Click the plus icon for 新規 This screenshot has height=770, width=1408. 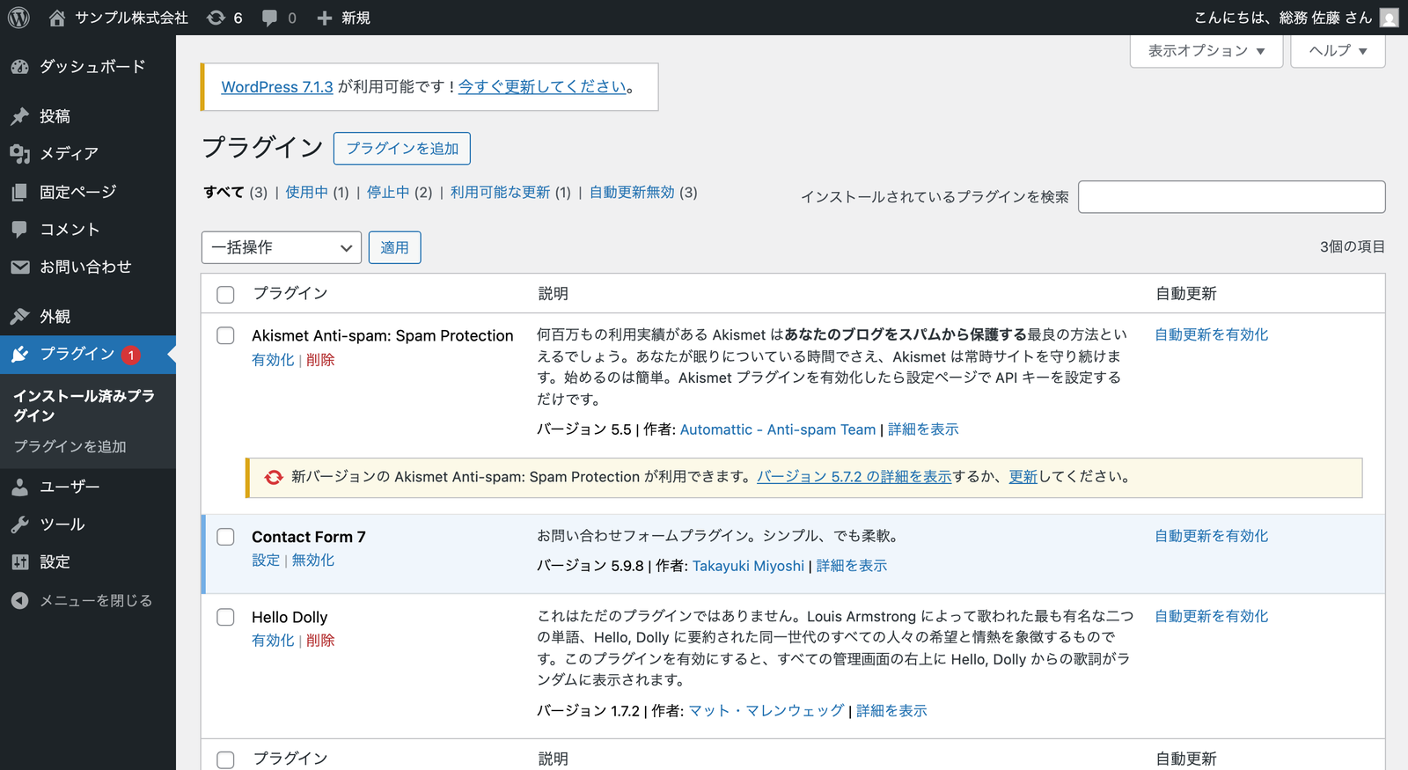click(325, 18)
